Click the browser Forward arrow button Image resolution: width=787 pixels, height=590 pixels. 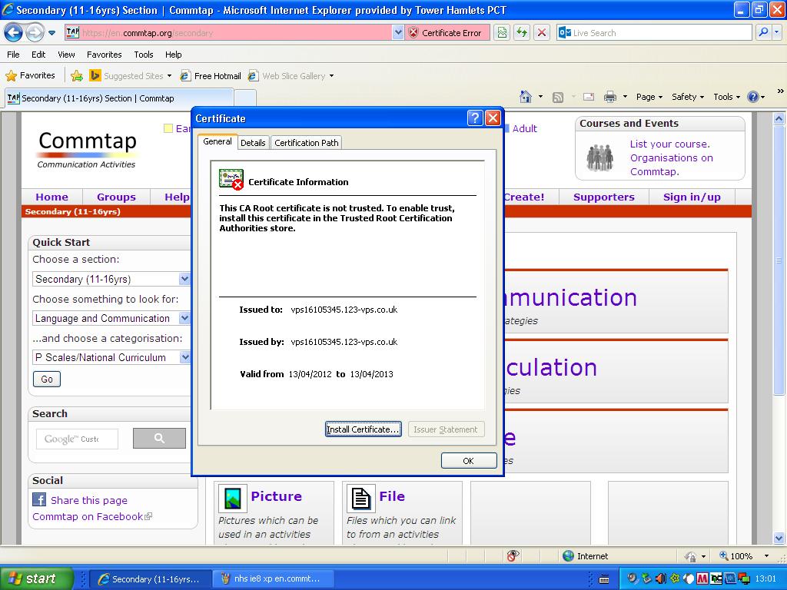[35, 33]
